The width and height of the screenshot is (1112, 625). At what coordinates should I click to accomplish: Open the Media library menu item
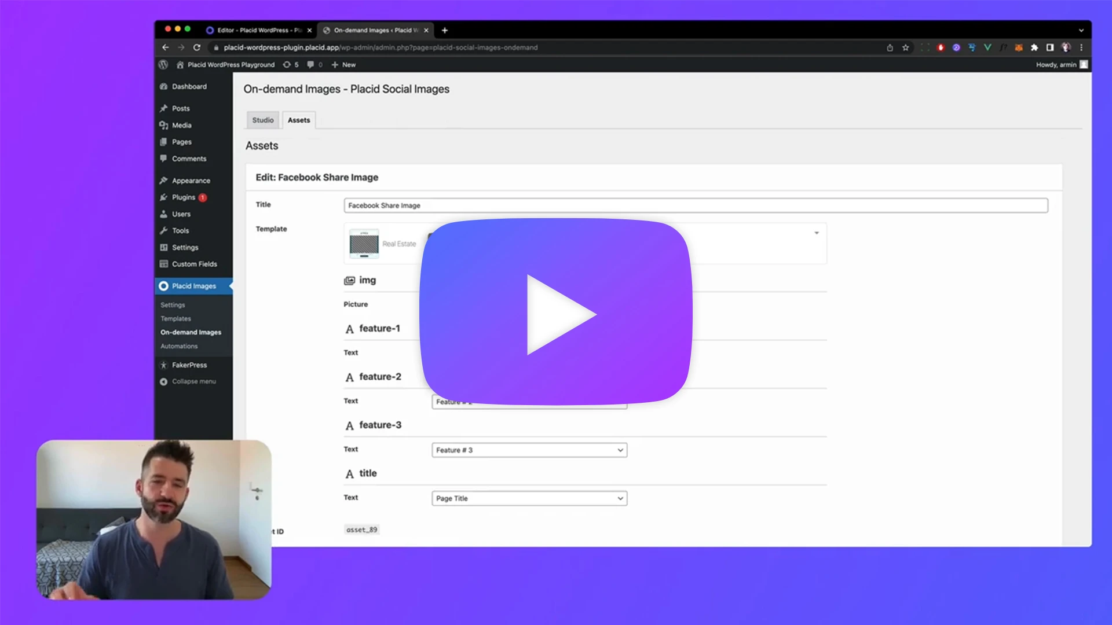(x=193, y=126)
